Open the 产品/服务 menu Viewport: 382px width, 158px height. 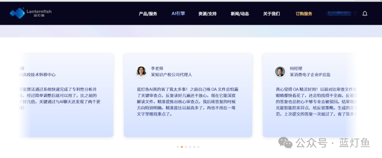tap(148, 14)
